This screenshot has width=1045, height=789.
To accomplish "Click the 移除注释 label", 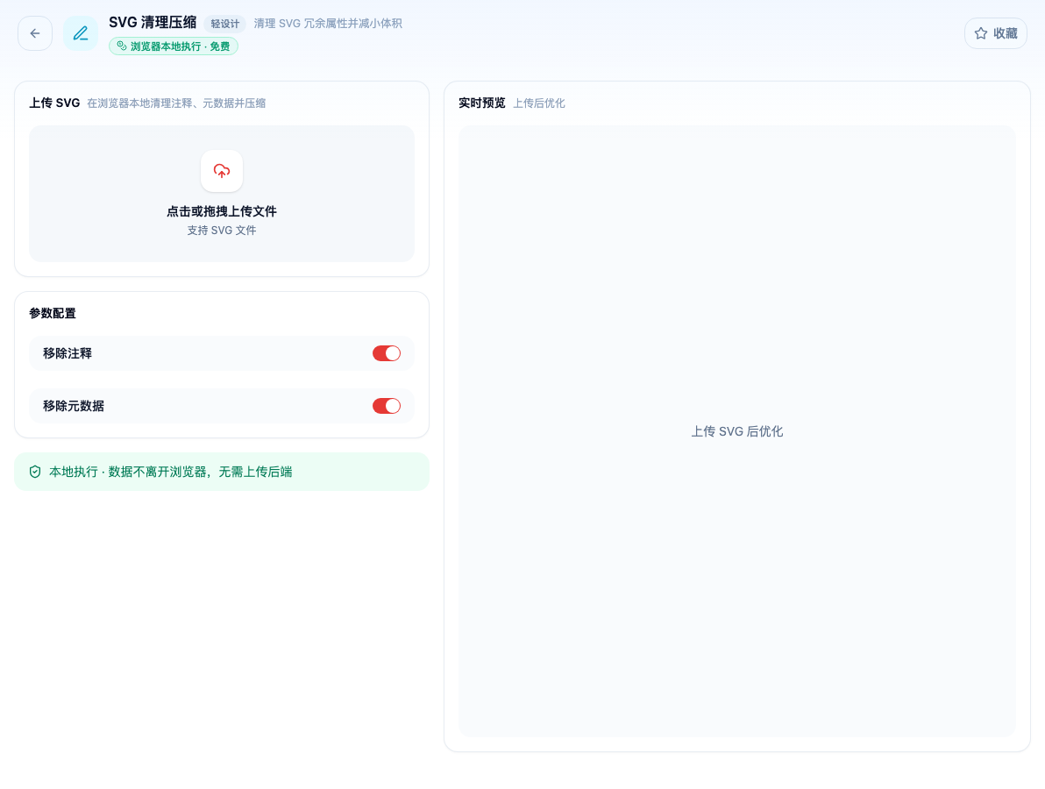I will 68,353.
